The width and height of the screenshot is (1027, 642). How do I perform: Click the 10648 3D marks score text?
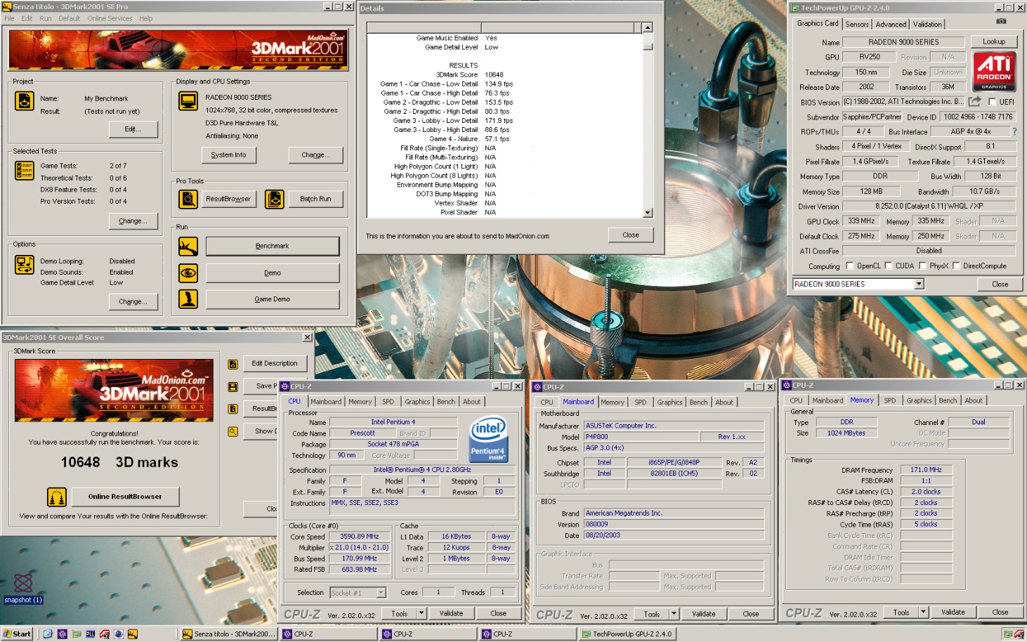pyautogui.click(x=119, y=462)
